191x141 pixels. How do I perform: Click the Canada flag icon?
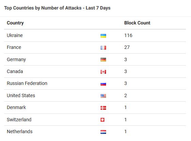103,72
